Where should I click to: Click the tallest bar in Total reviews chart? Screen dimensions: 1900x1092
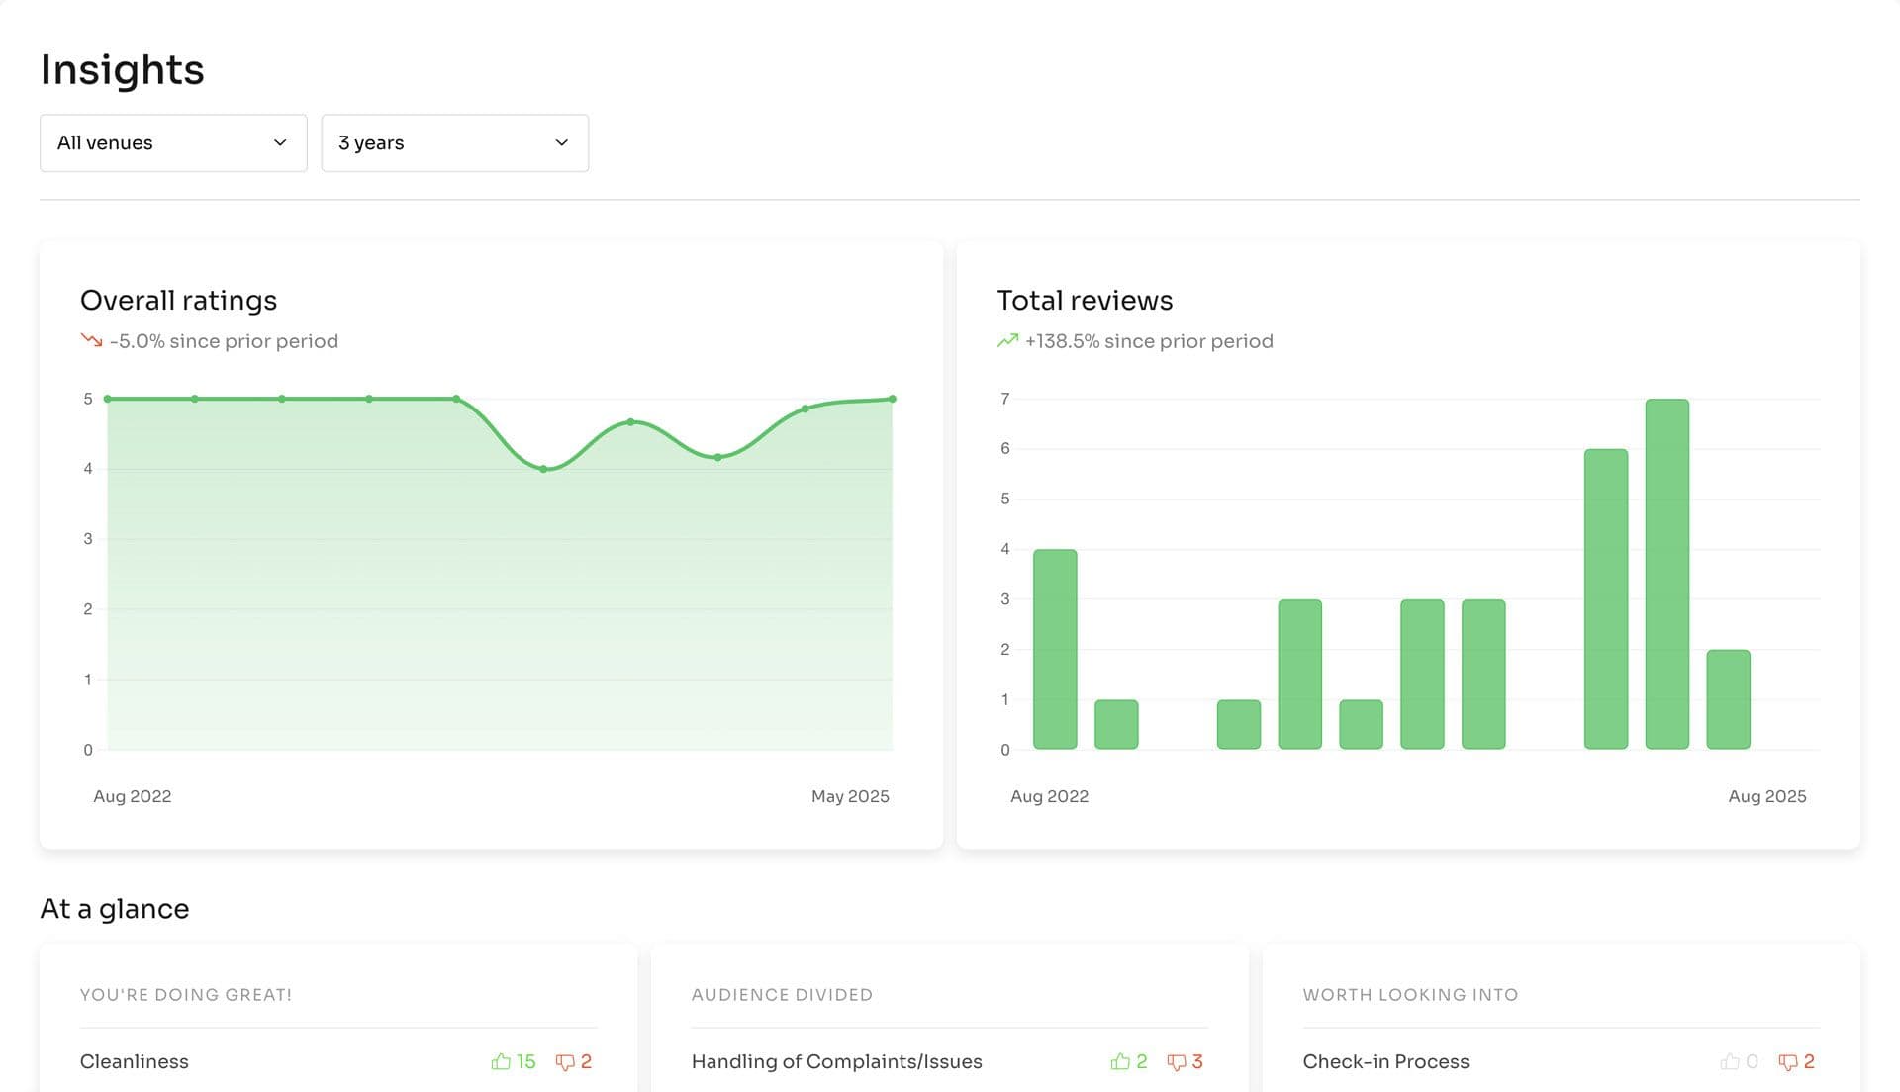coord(1666,574)
